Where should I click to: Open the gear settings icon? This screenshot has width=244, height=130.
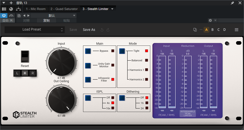click(210, 20)
